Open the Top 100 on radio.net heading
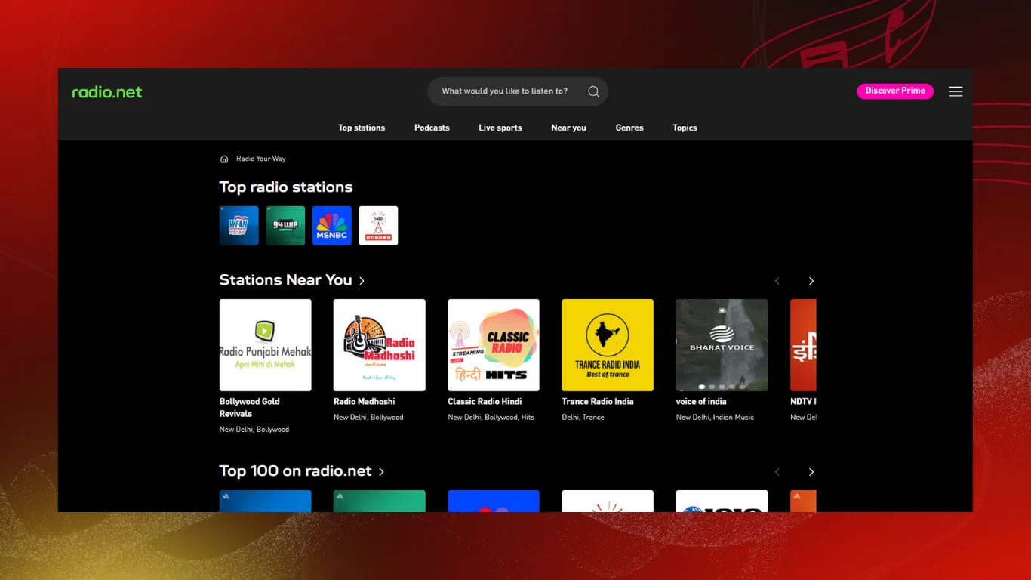 [x=301, y=471]
